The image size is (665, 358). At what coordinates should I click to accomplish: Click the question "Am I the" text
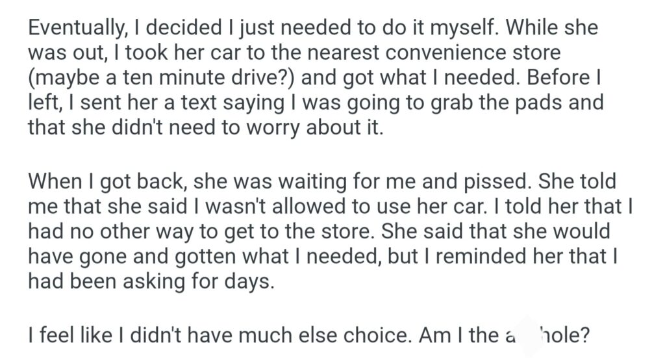coord(462,335)
